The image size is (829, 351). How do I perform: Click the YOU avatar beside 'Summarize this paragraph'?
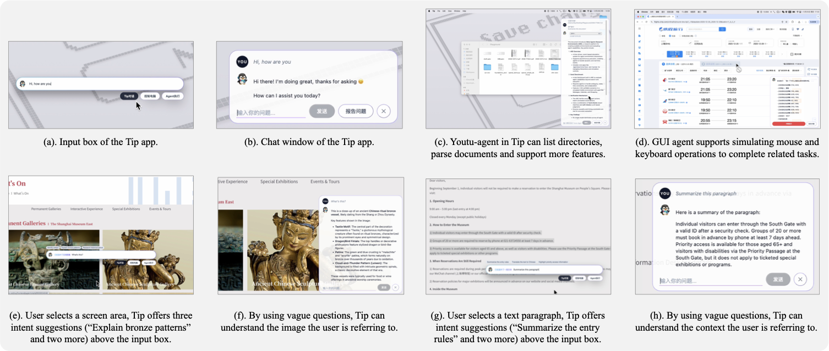(x=665, y=193)
